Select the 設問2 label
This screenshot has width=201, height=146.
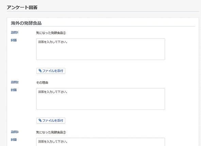pos(15,82)
